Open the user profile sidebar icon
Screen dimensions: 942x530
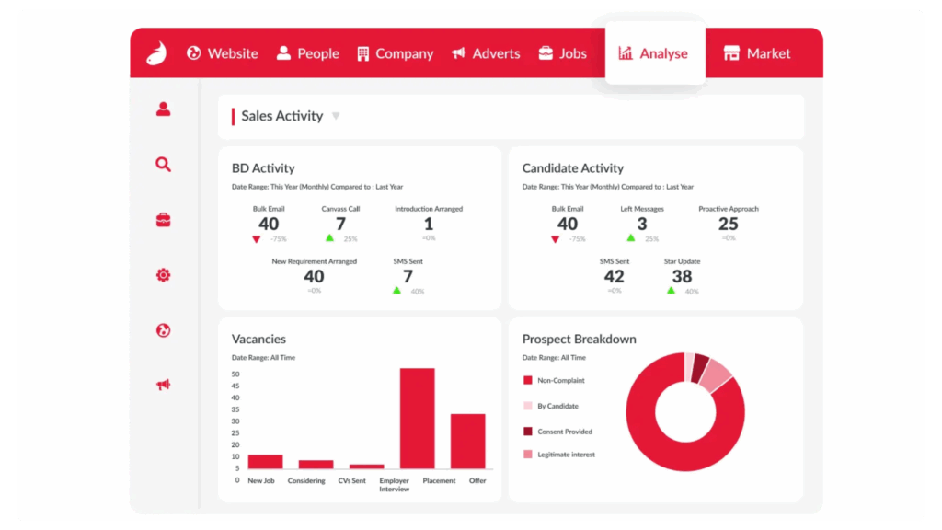click(x=163, y=109)
